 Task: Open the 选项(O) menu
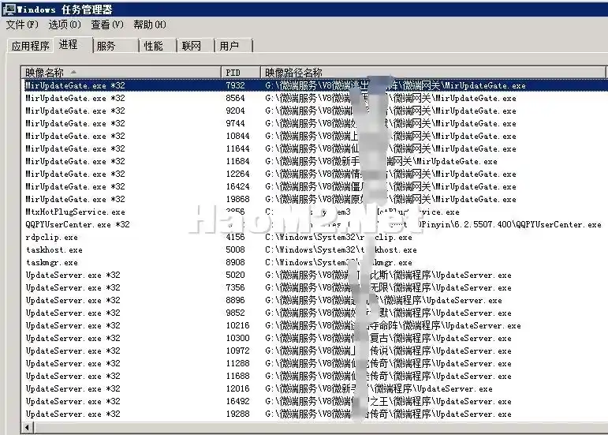click(65, 24)
